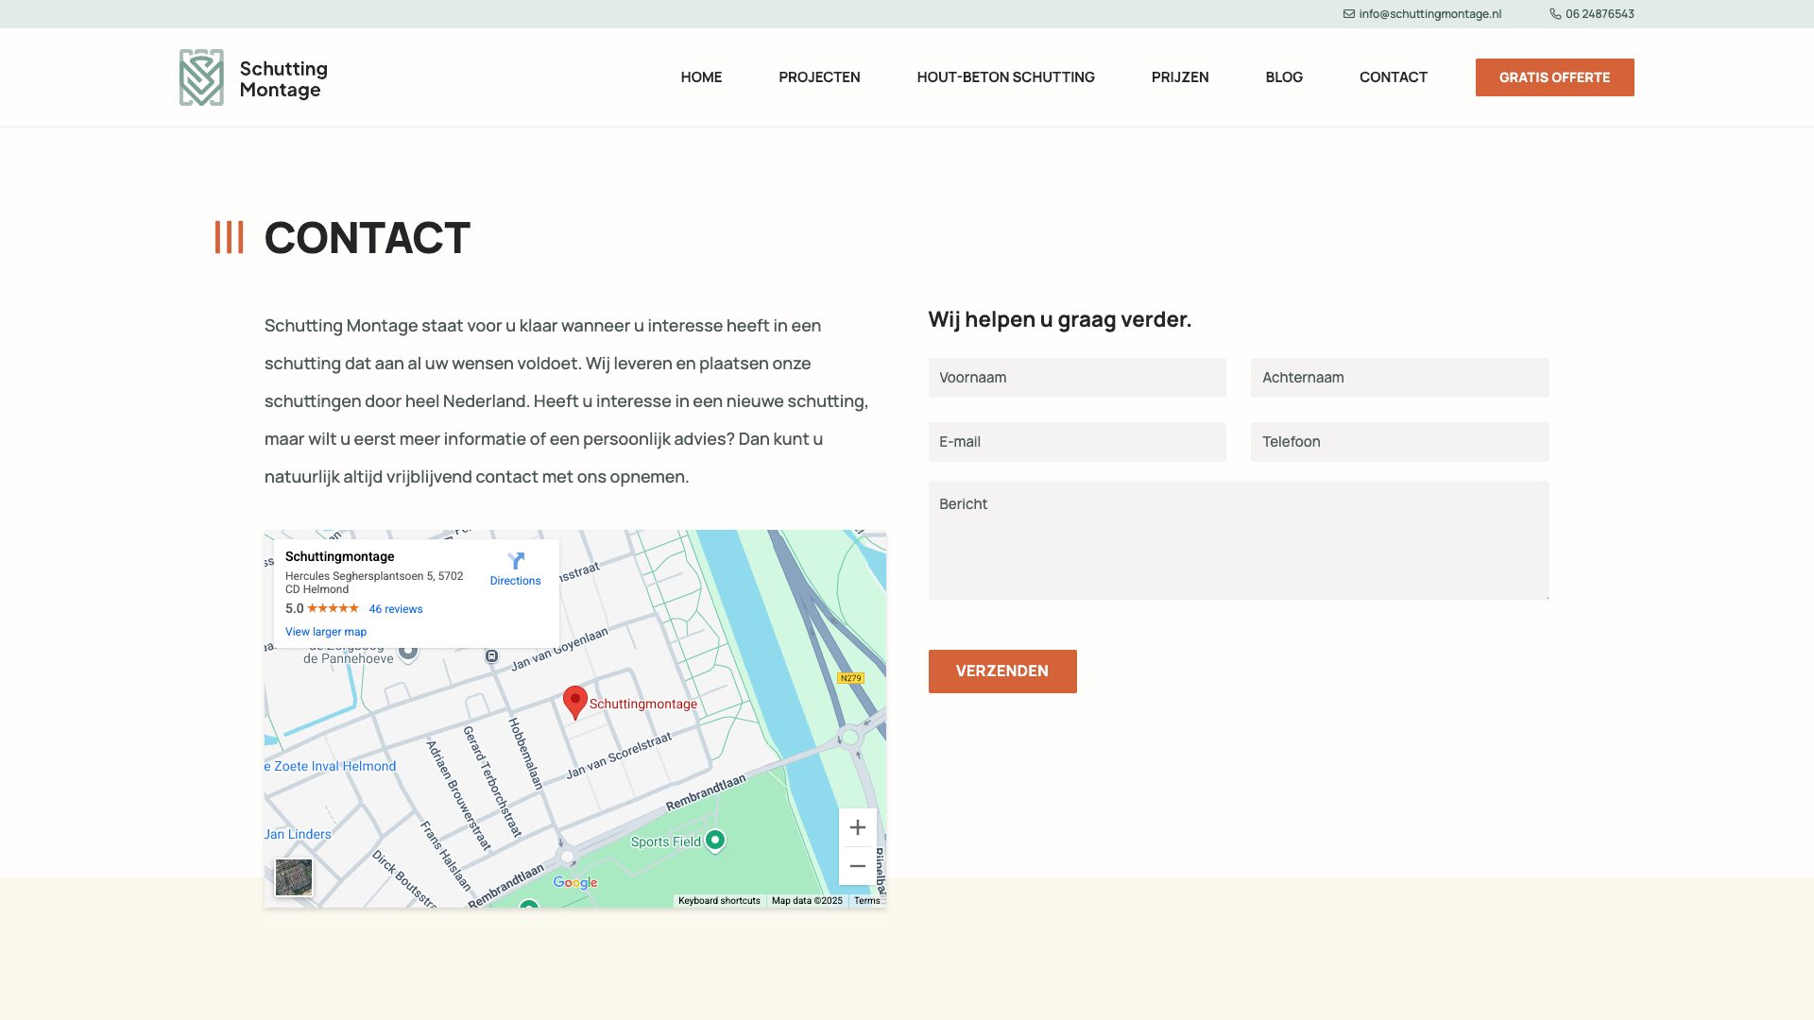Screen dimensions: 1814x1020
Task: Zoom in the map with plus icon
Action: click(x=857, y=827)
